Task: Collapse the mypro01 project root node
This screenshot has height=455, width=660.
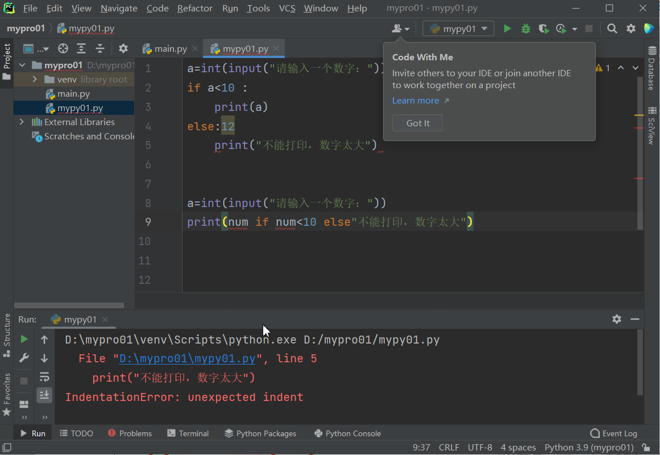Action: point(22,65)
